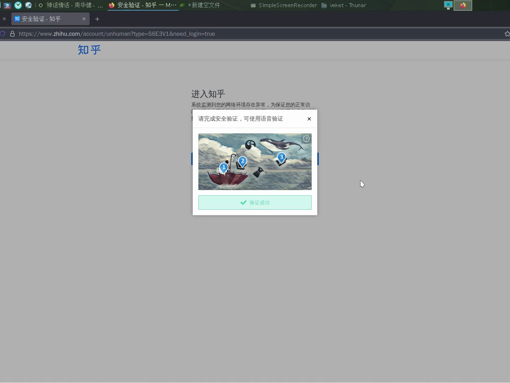Click captcha marker number 2
This screenshot has width=510, height=383.
click(243, 162)
